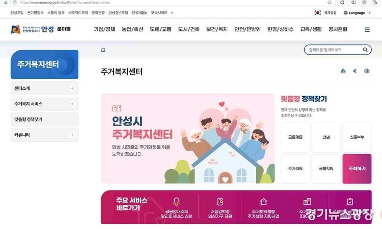Click the share icon beside page title
This screenshot has height=229, width=382.
pyautogui.click(x=355, y=71)
